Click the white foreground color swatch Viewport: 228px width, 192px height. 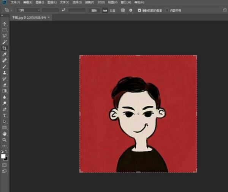(3, 156)
